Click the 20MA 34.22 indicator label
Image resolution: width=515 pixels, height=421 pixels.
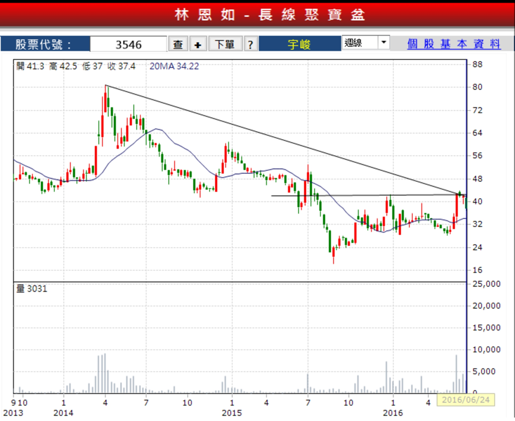[x=174, y=66]
